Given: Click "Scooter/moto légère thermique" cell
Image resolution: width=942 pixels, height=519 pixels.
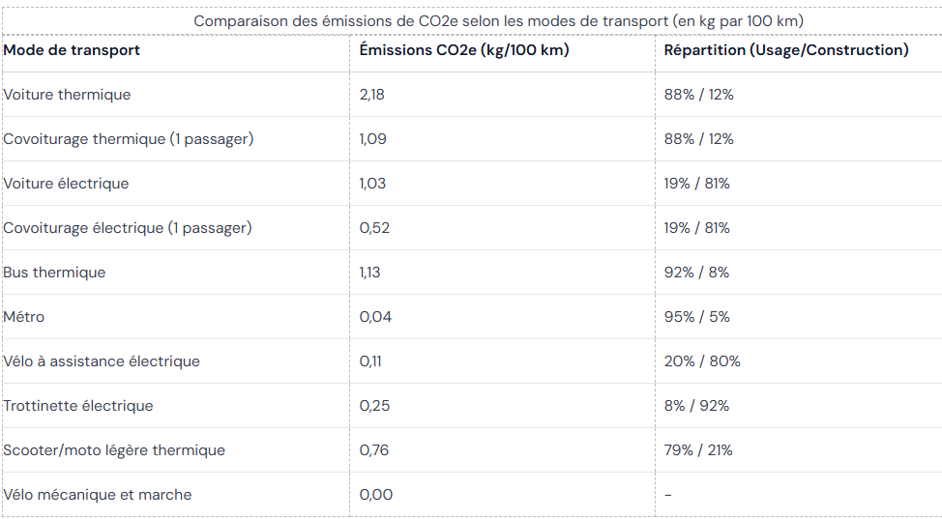Looking at the screenshot, I should pyautogui.click(x=114, y=450).
